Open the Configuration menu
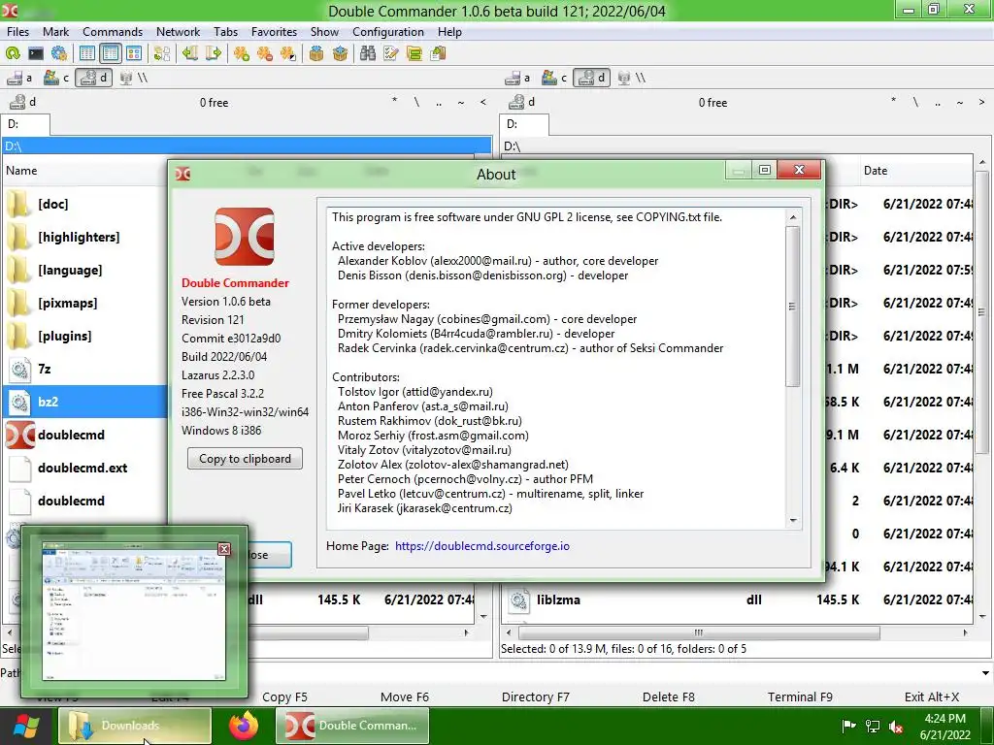The image size is (994, 745). point(388,32)
